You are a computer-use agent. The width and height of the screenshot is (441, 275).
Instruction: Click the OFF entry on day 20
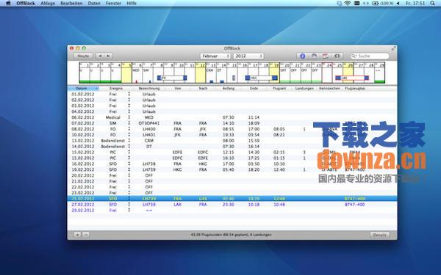284,70
